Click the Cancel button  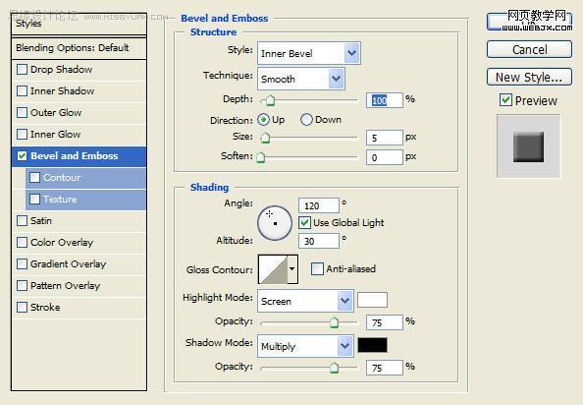(x=529, y=49)
